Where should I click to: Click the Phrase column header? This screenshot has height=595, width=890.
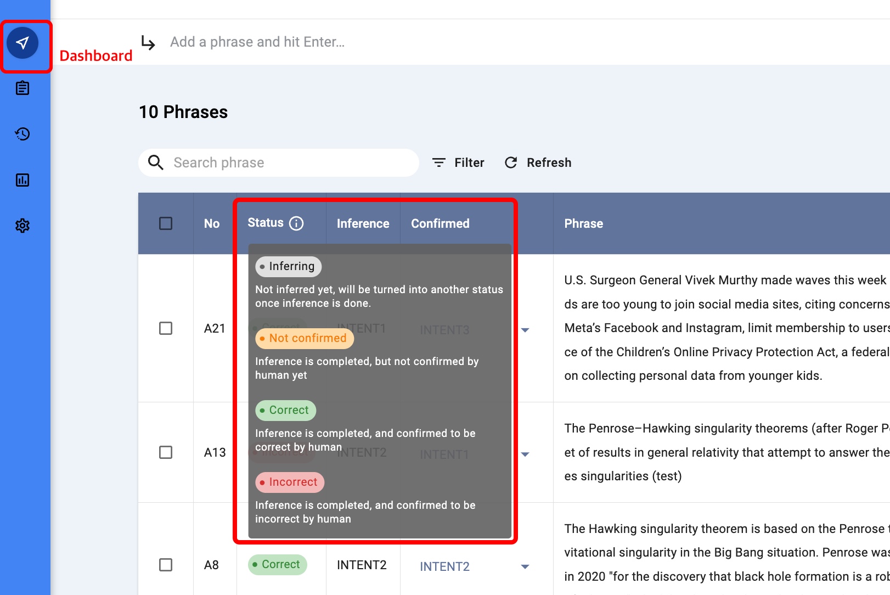click(x=583, y=223)
